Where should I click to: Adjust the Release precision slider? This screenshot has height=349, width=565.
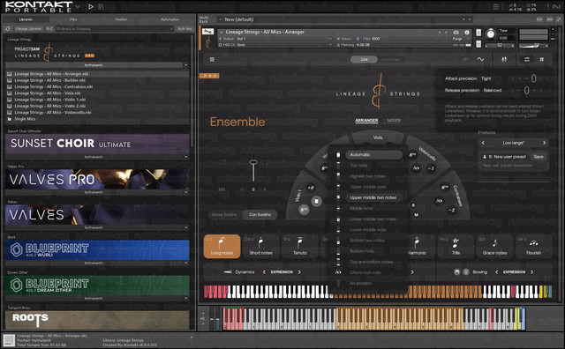click(526, 90)
